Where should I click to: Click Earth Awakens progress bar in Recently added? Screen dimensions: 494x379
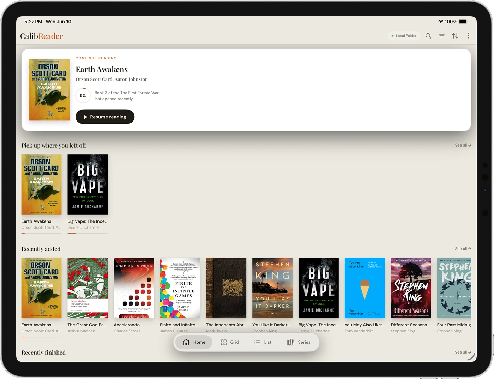[x=41, y=337]
